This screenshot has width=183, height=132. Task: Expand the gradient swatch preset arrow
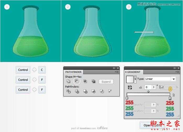pyautogui.click(x=135, y=79)
